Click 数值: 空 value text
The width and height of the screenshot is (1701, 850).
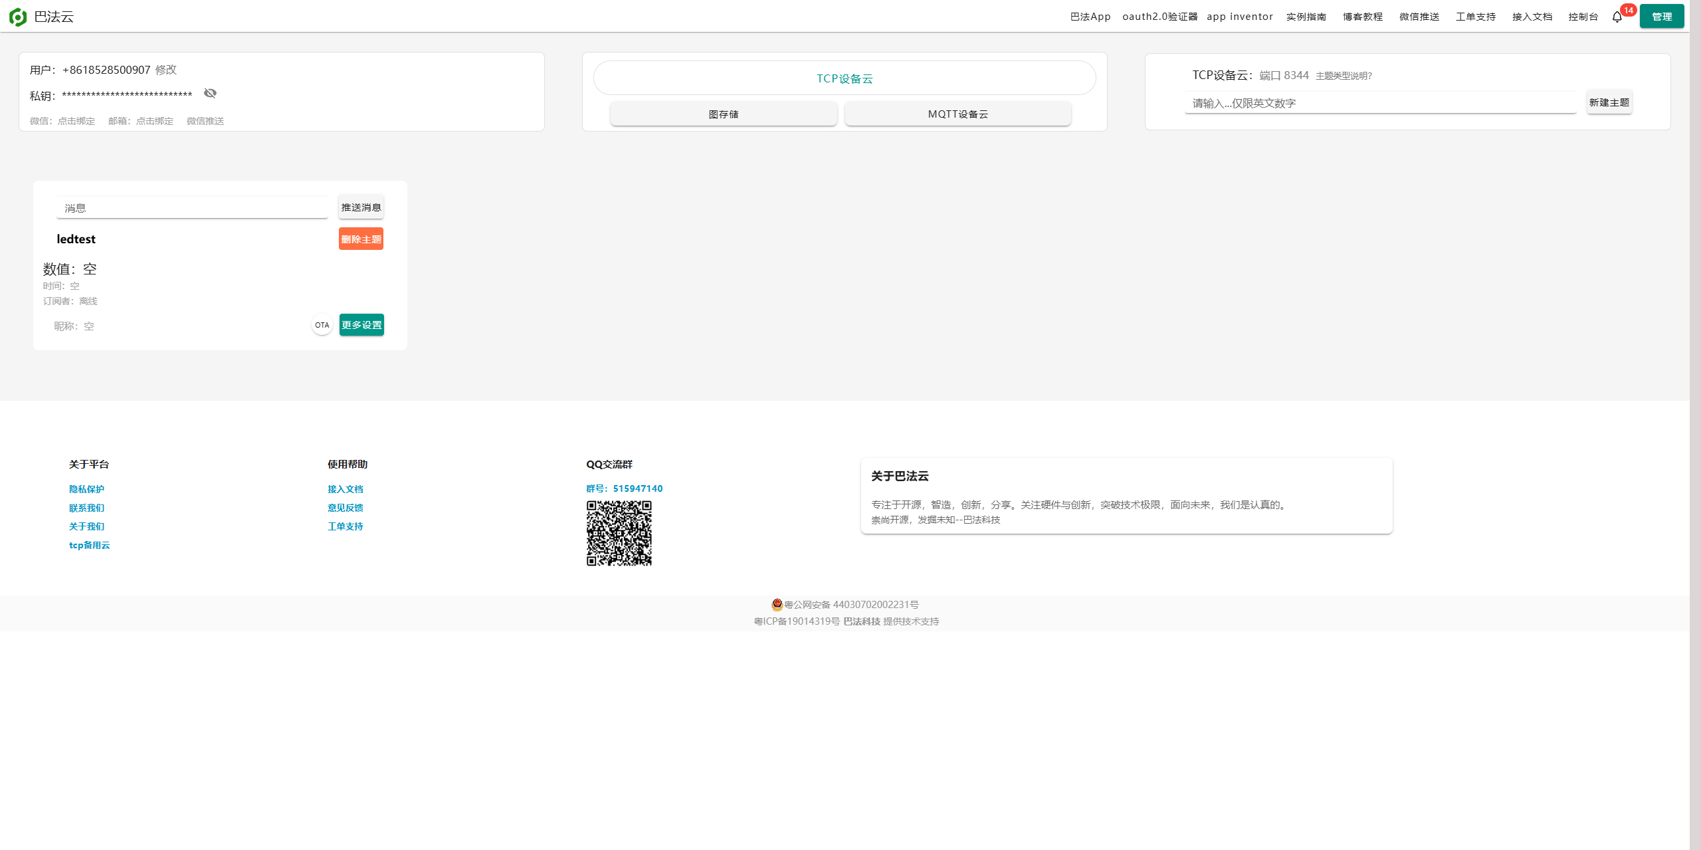70,269
